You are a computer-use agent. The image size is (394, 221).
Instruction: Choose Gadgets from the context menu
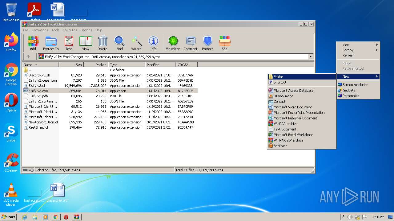pyautogui.click(x=358, y=90)
